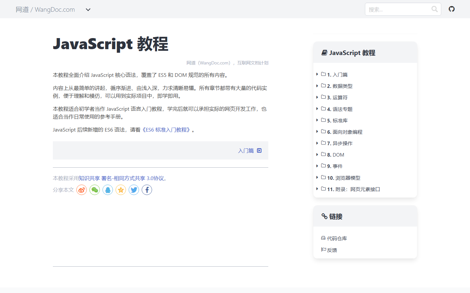Open the 网道（WangDoc.com）author link
470x293 pixels.
(209, 63)
